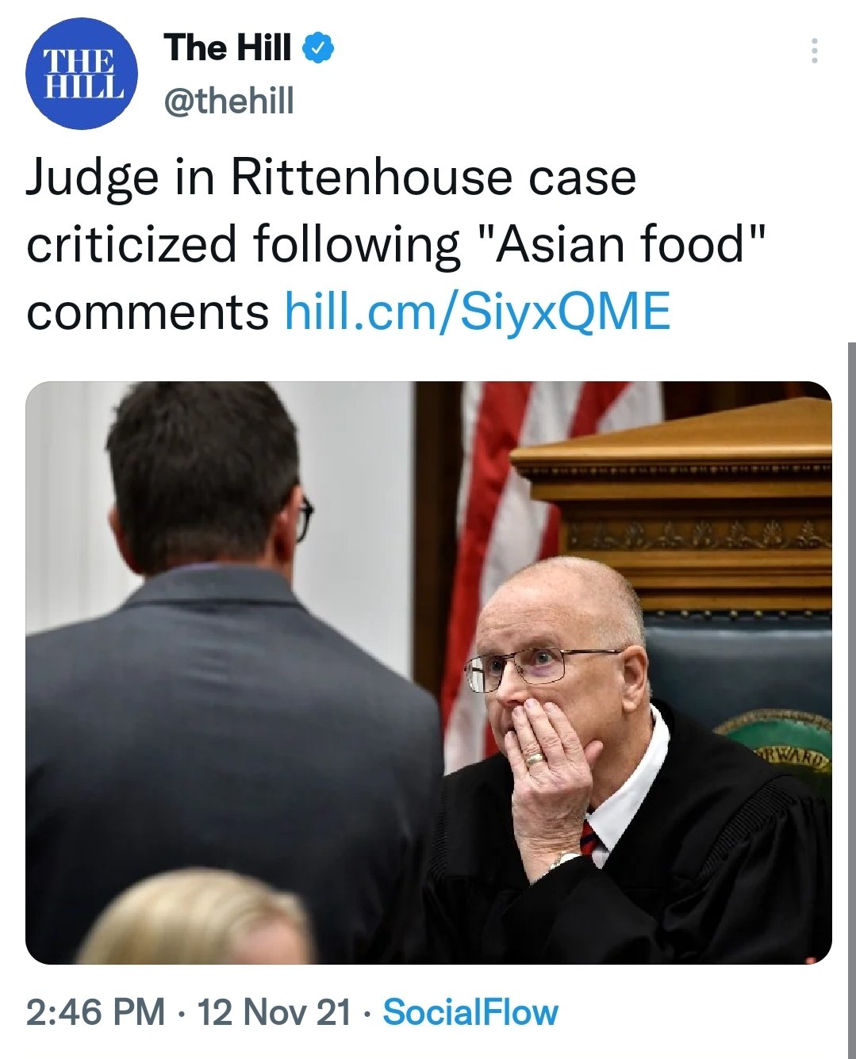856x1059 pixels.
Task: Click the word Judge starting the tweet
Action: (x=93, y=178)
